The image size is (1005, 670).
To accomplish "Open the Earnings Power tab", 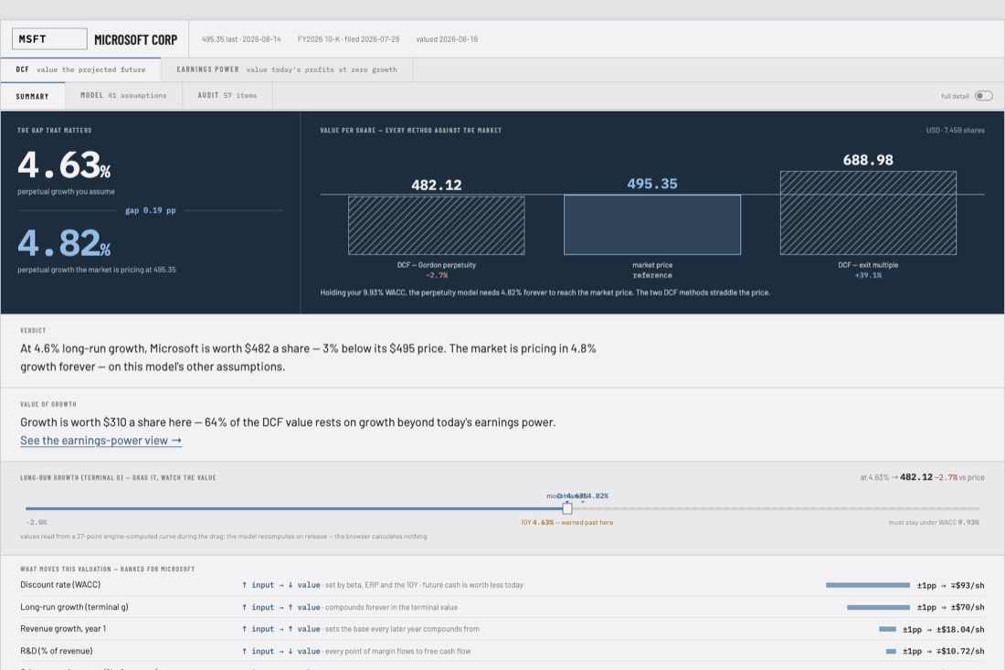I will point(287,69).
